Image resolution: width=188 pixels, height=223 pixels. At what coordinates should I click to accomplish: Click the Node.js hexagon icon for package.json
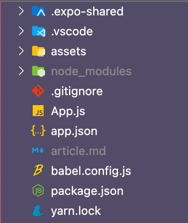click(x=38, y=190)
